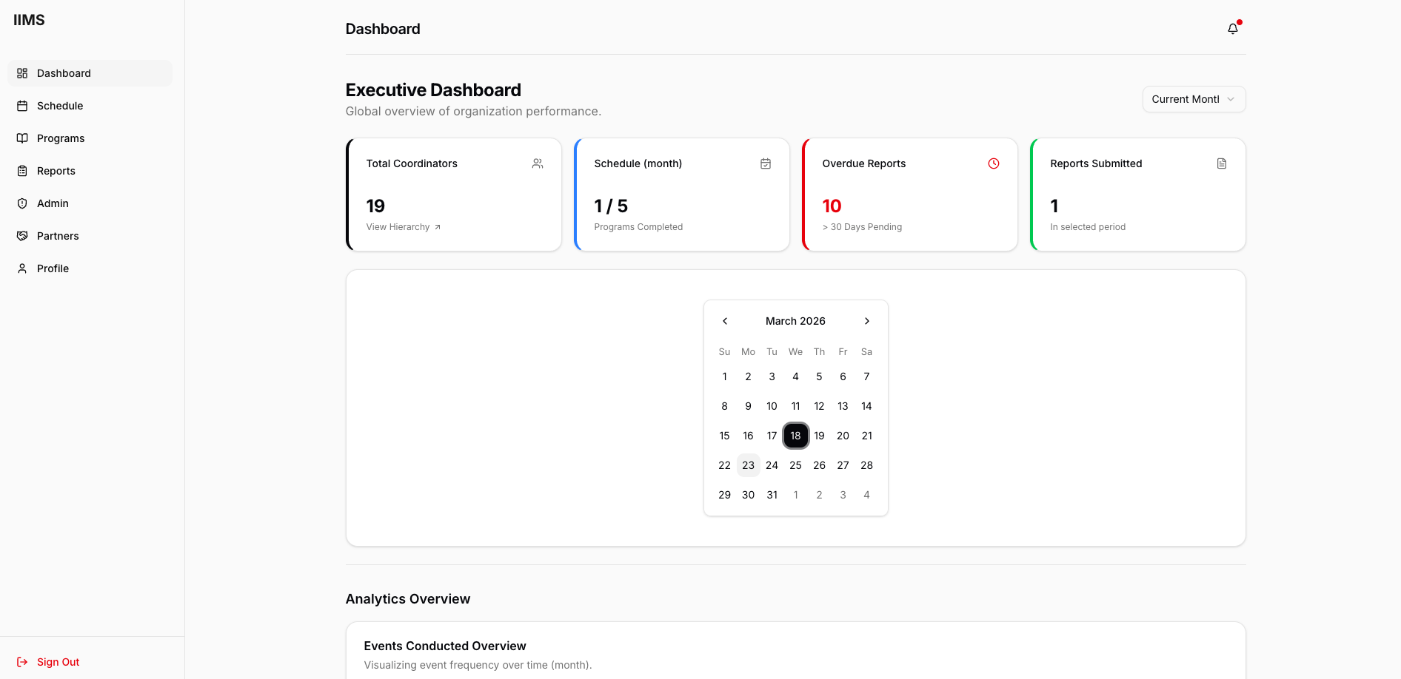Open your Profile via the person icon
This screenshot has width=1401, height=679.
22,268
